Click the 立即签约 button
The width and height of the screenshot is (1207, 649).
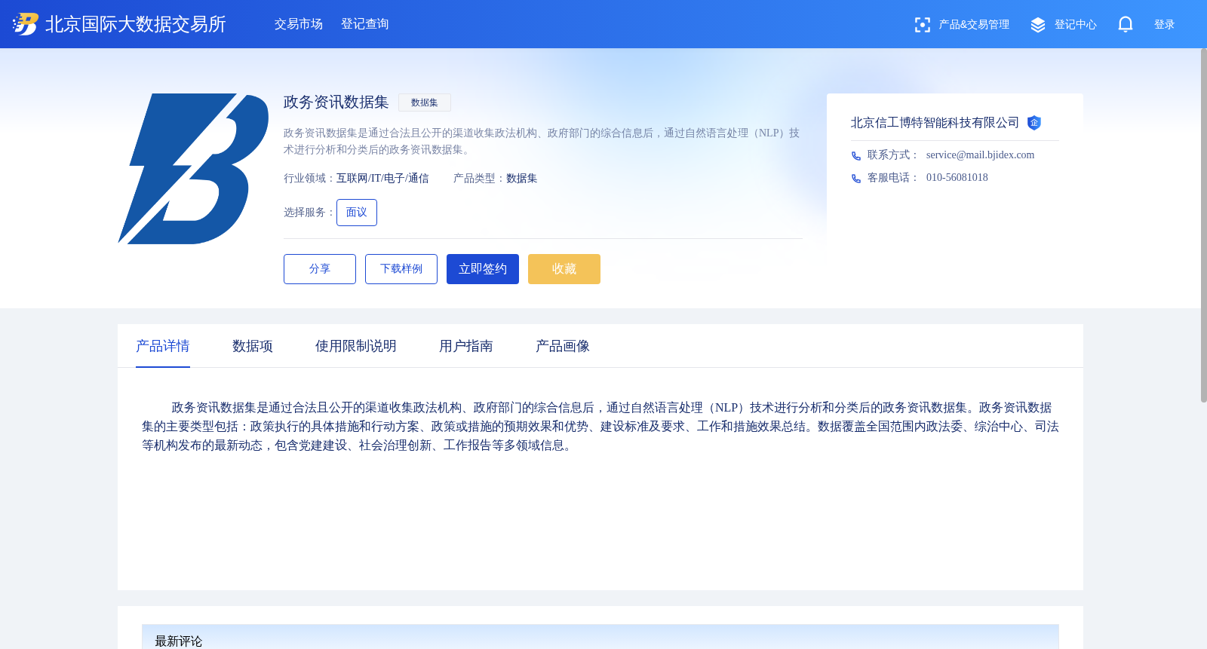pyautogui.click(x=483, y=269)
